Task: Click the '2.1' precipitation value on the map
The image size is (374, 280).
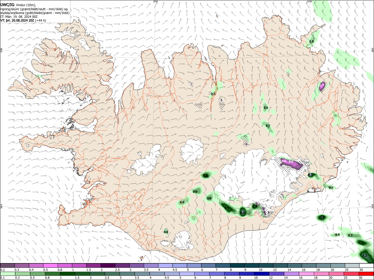Action: 227,208
